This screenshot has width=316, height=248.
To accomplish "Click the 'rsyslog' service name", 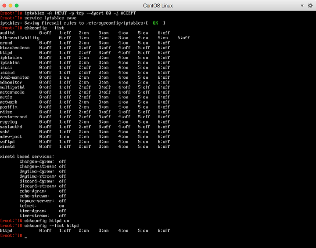I will (9, 122).
